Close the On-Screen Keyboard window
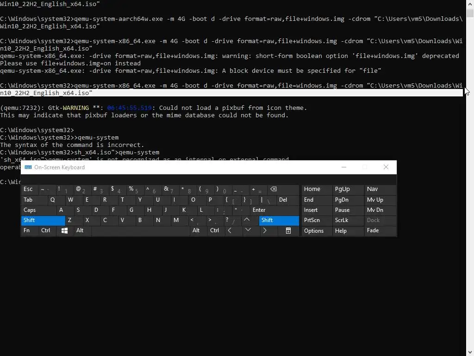The height and width of the screenshot is (356, 474). click(386, 167)
